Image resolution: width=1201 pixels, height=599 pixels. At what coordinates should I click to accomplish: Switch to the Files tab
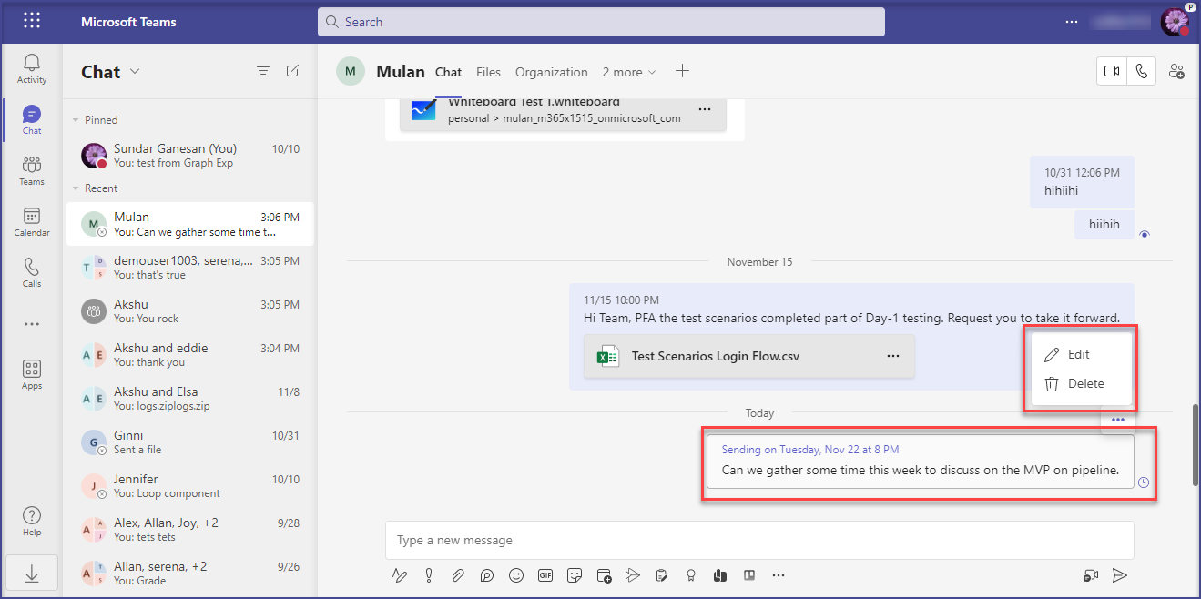pyautogui.click(x=488, y=72)
